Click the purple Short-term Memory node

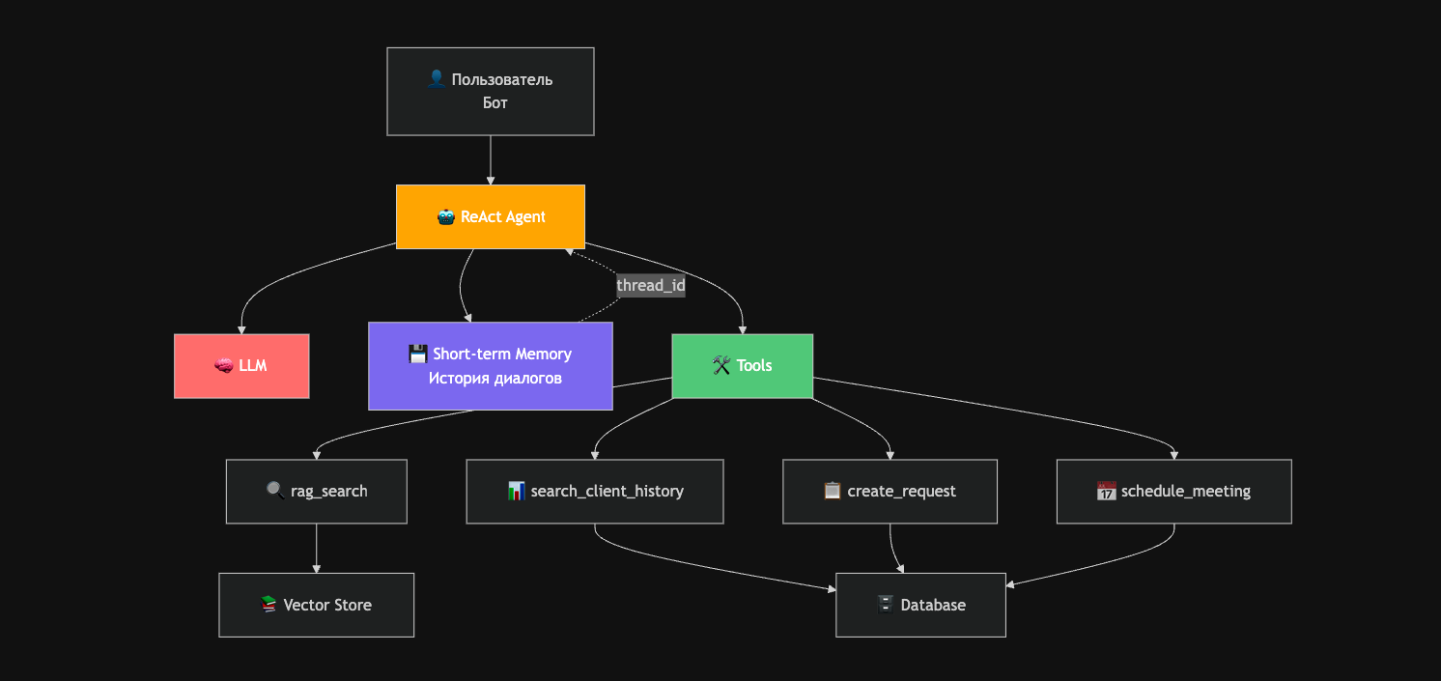[490, 365]
